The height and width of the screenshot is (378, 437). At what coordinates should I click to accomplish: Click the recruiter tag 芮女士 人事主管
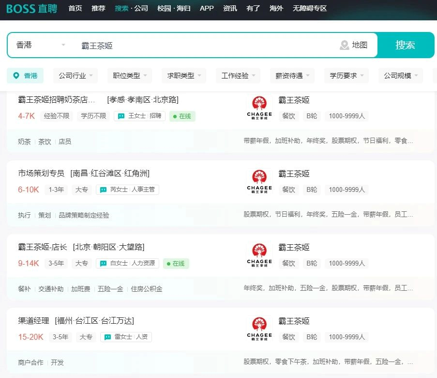[127, 190]
